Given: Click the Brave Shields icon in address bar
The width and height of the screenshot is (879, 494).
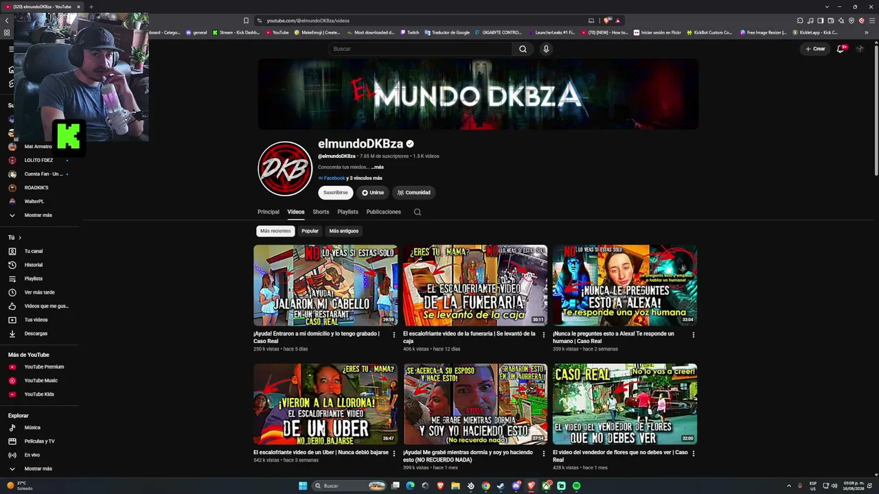Looking at the screenshot, I should click(x=607, y=21).
